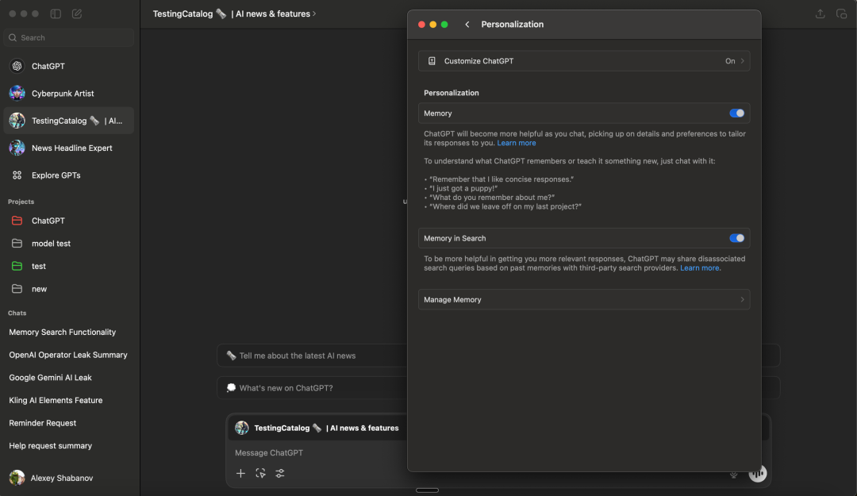The image size is (857, 496).
Task: Select TestingCatalog GPT in sidebar
Action: pyautogui.click(x=69, y=121)
